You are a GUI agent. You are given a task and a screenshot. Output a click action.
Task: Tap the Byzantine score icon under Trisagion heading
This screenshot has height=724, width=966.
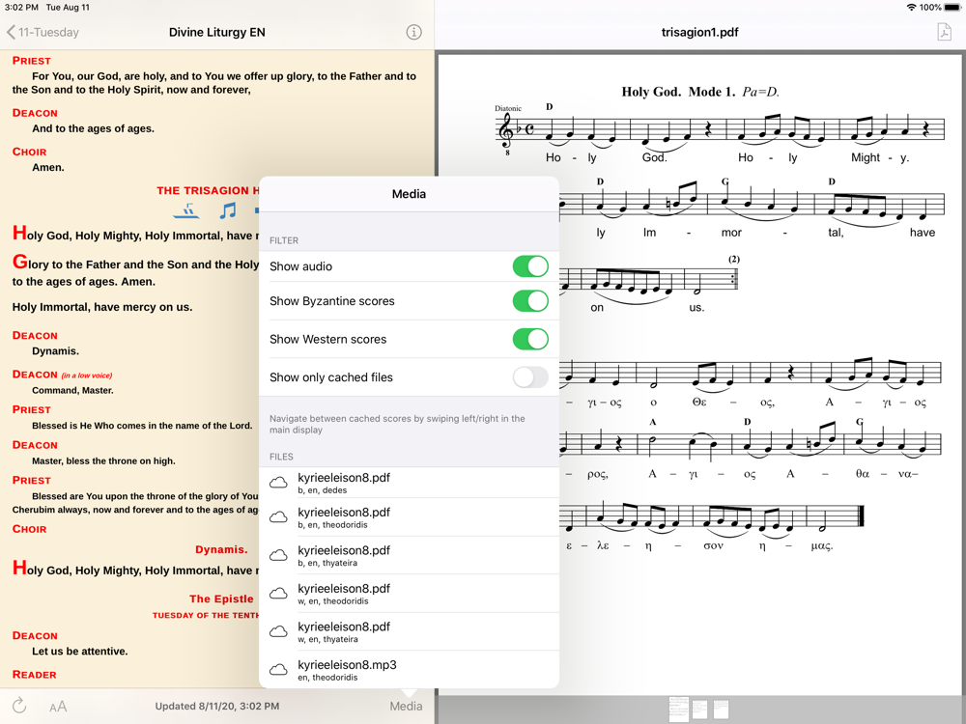[186, 211]
